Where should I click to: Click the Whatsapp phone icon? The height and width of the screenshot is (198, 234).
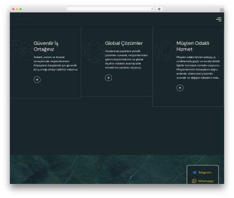click(x=194, y=181)
